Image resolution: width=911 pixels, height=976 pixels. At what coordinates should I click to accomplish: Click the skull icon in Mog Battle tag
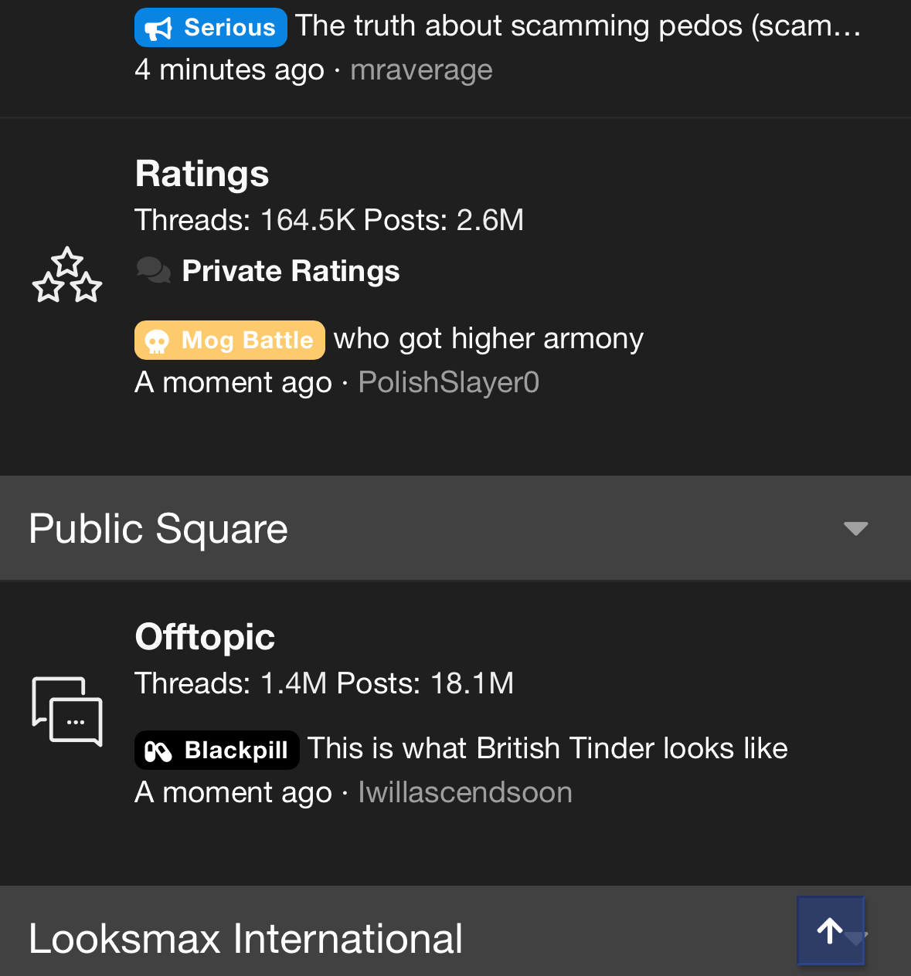point(157,341)
